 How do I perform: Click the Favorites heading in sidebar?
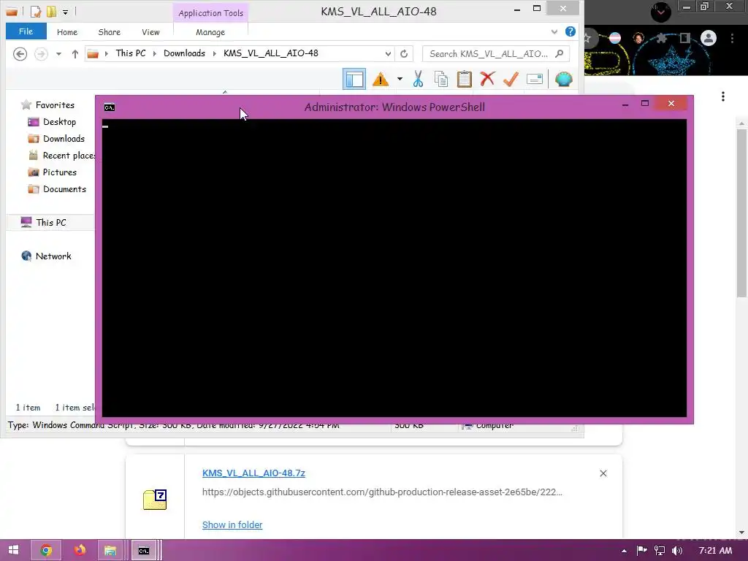(47, 105)
